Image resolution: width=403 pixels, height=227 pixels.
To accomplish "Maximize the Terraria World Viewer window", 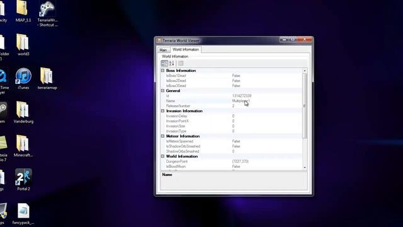I will tap(292, 40).
